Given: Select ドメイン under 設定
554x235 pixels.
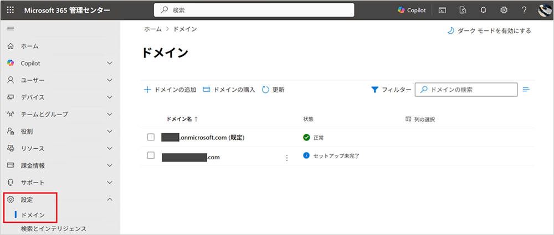Looking at the screenshot, I should pos(33,215).
